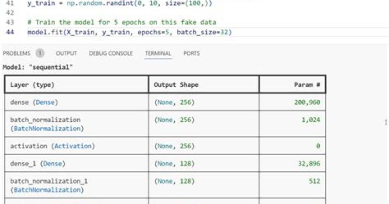Click the model.fit code line
This screenshot has height=204, width=389.
pos(129,32)
